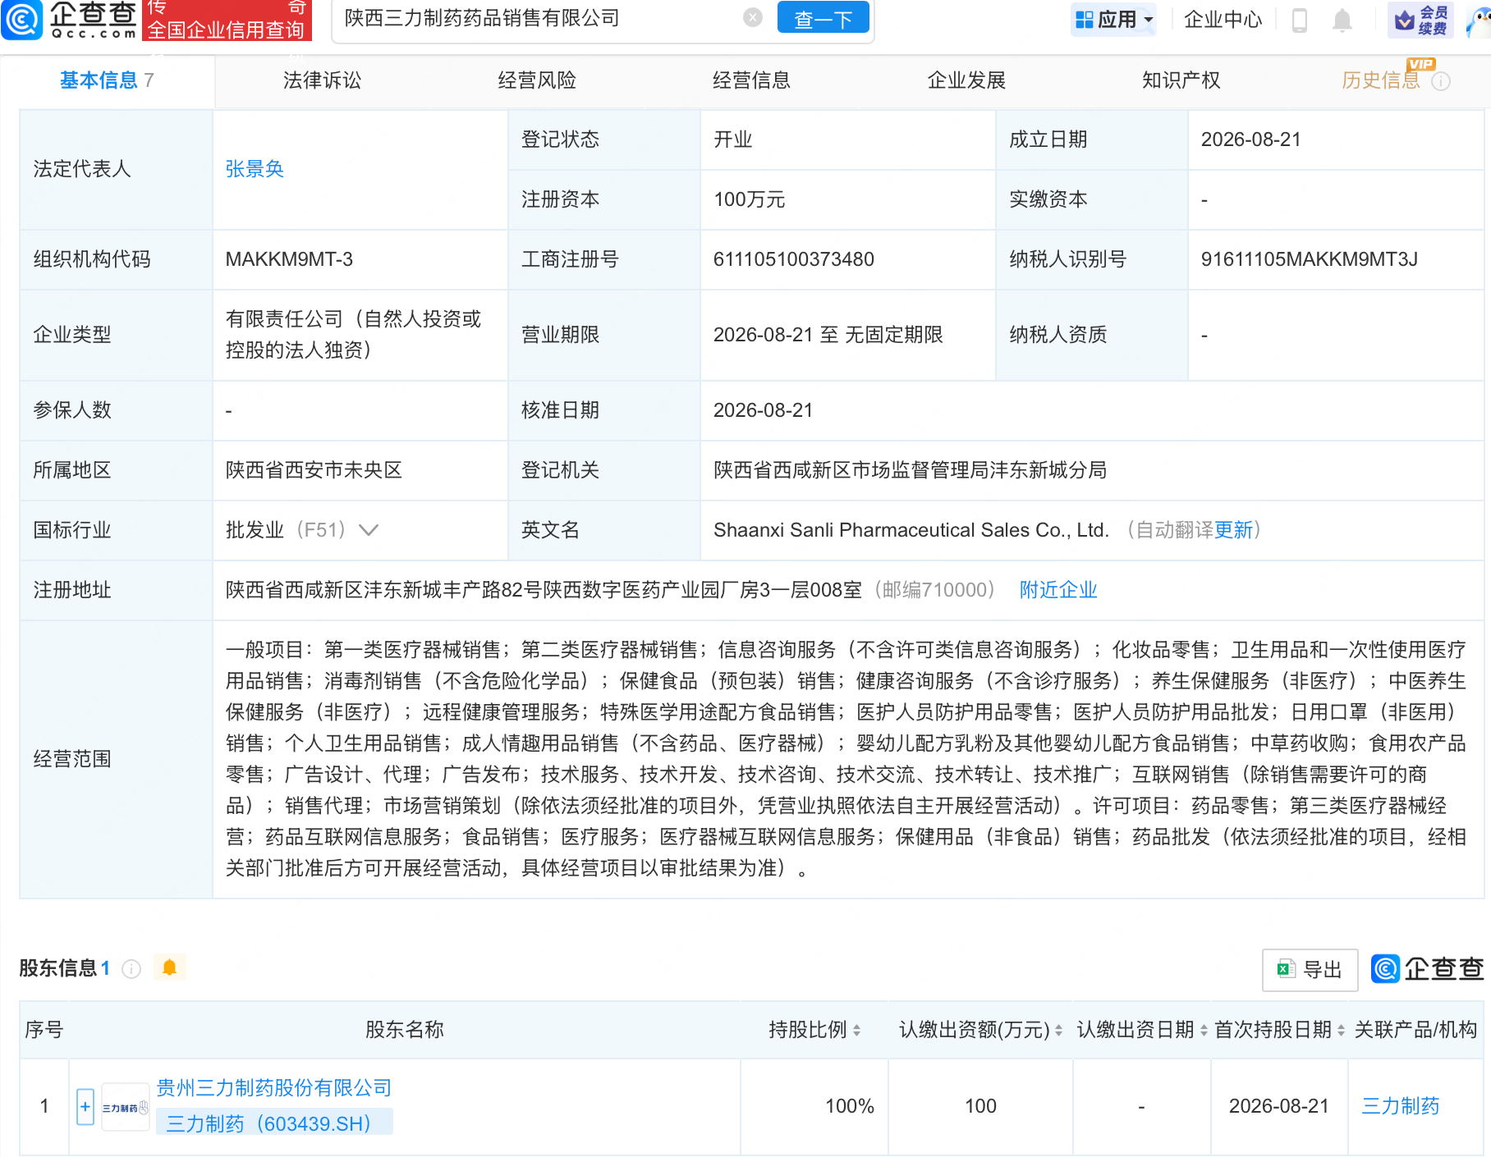Click the orange bell icon beside 股东信息

click(x=170, y=968)
